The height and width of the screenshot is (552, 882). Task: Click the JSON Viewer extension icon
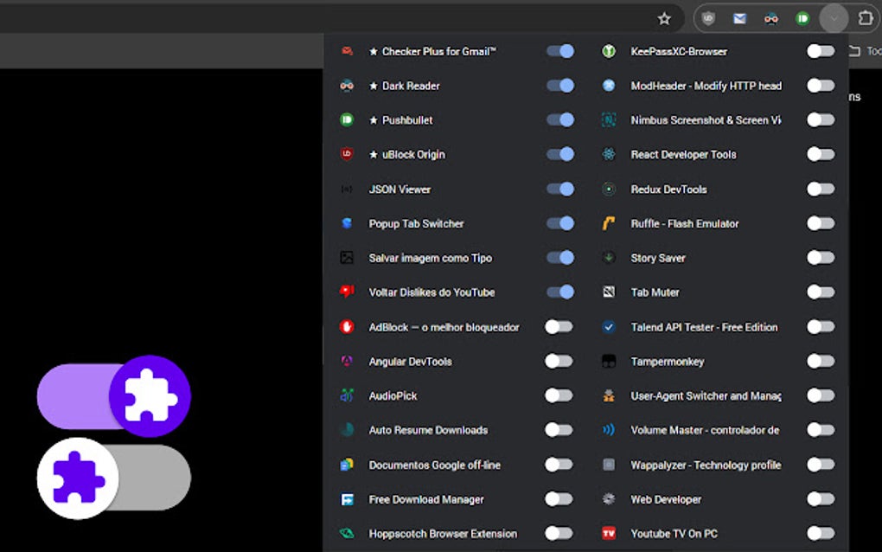(346, 189)
